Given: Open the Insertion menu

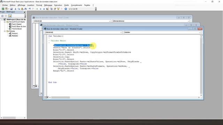Looking at the screenshot, I should click(x=31, y=5).
